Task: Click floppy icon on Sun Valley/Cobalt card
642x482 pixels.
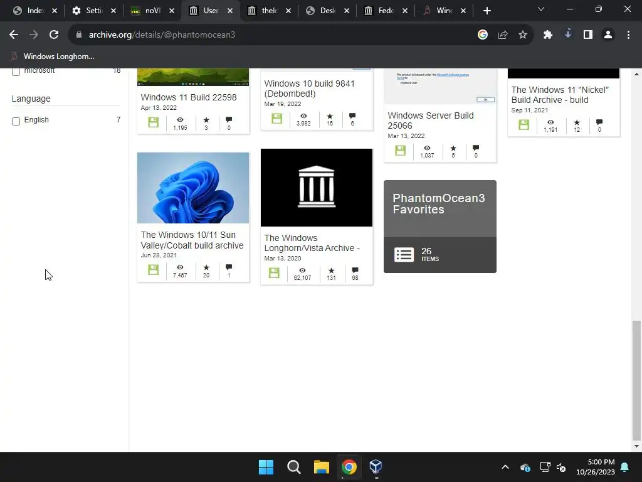Action: (x=153, y=270)
